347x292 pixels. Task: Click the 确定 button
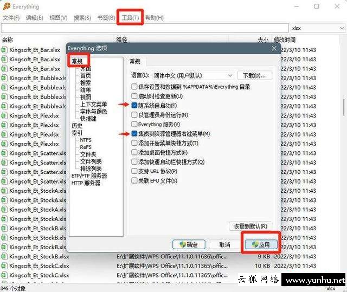(189, 244)
